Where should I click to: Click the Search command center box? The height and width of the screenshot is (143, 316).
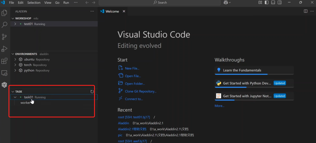[x=160, y=2]
